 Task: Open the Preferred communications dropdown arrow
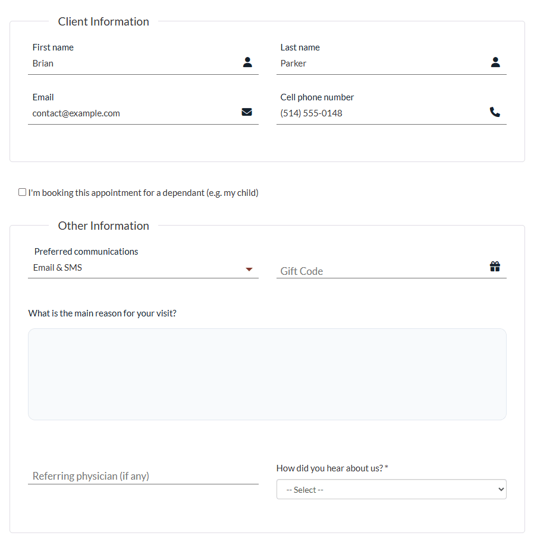(x=249, y=270)
